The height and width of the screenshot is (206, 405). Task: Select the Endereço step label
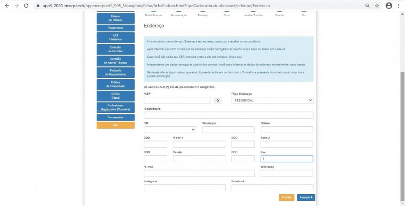(203, 16)
